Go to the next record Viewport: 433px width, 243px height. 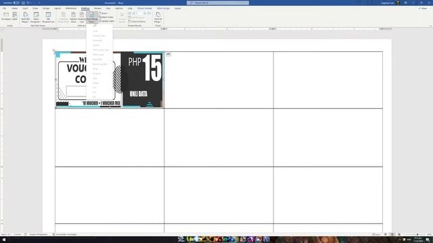[x=145, y=13]
